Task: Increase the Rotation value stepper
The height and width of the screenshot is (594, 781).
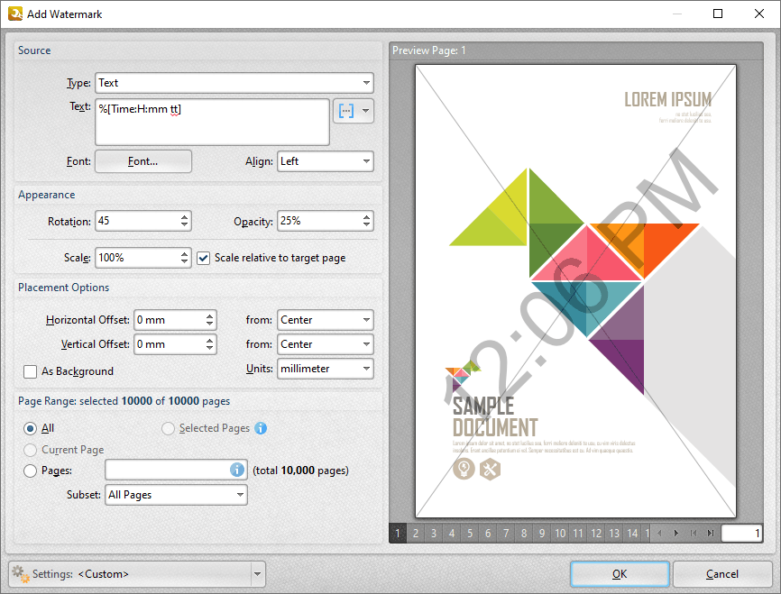Action: coord(185,217)
